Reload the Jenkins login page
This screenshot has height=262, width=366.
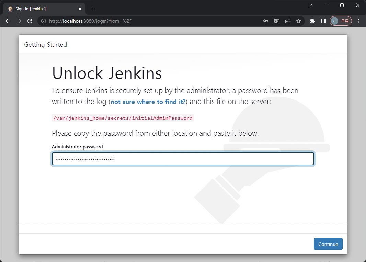(x=30, y=21)
